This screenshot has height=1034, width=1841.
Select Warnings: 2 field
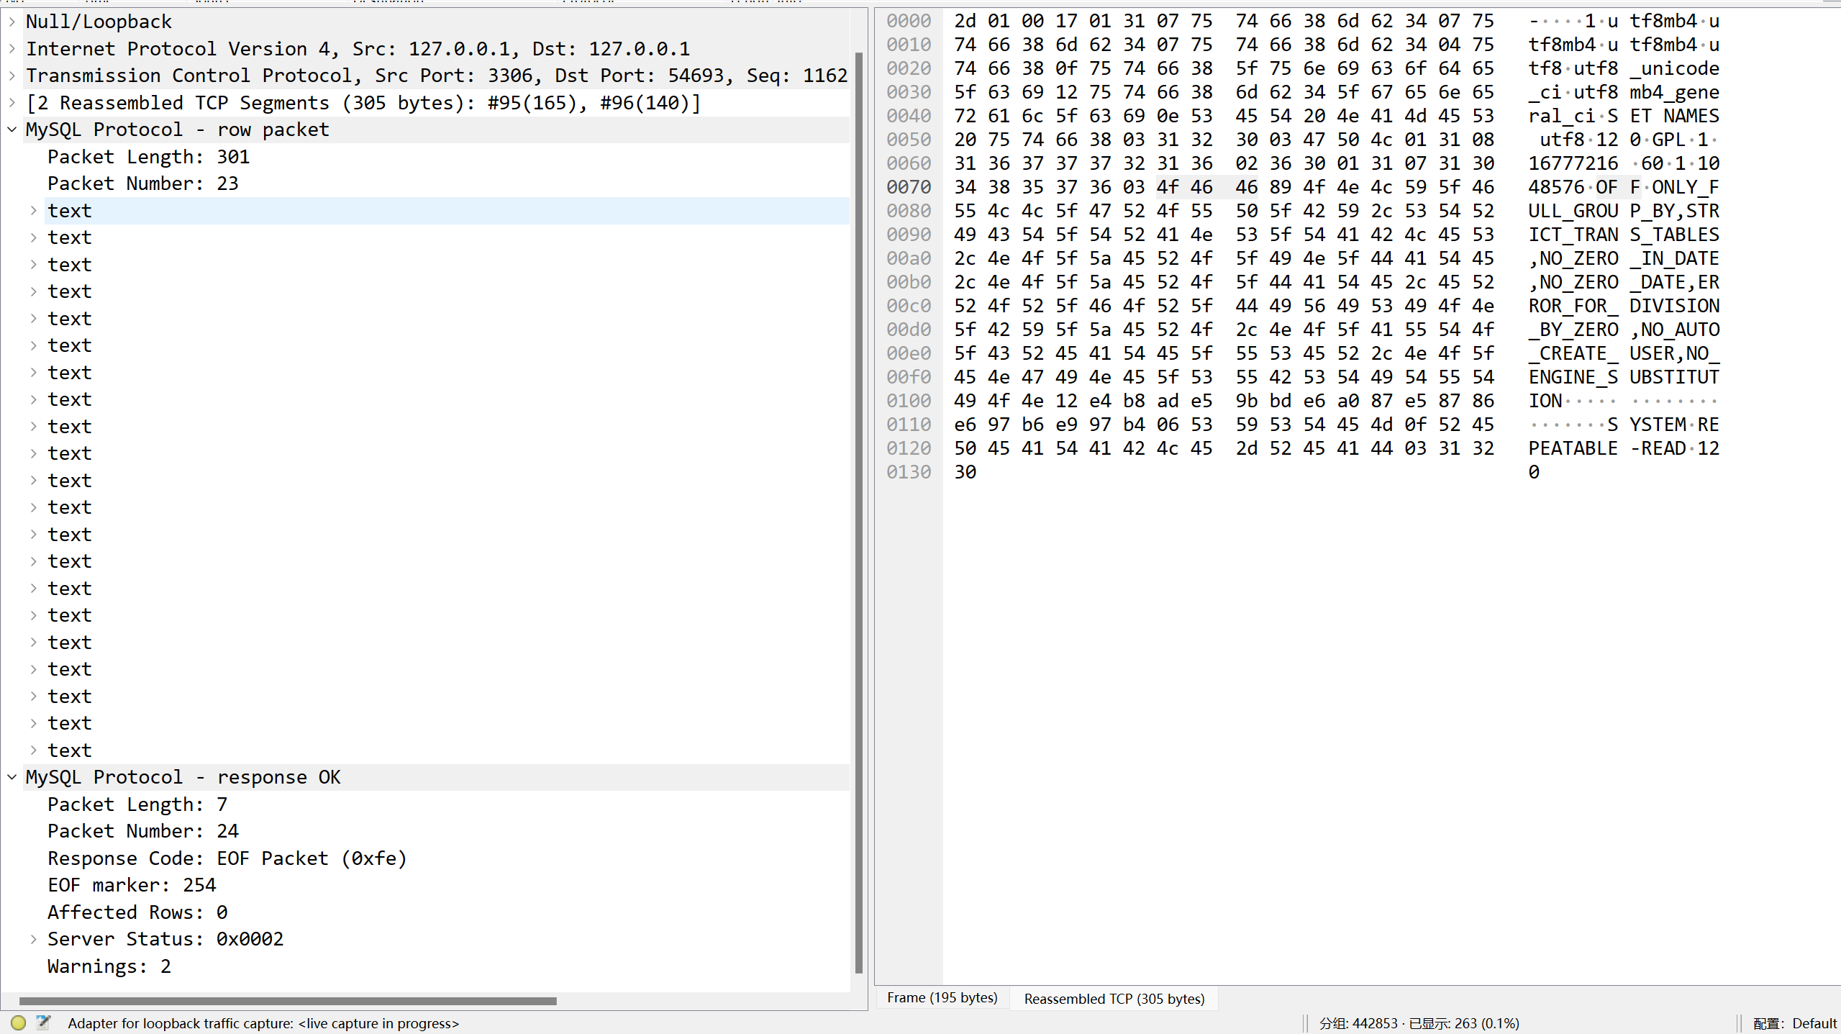click(109, 966)
